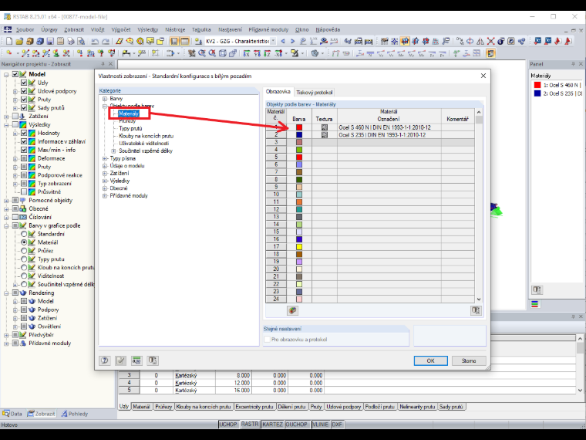Click the blue color swatch for material 2
The width and height of the screenshot is (586, 440).
point(299,135)
